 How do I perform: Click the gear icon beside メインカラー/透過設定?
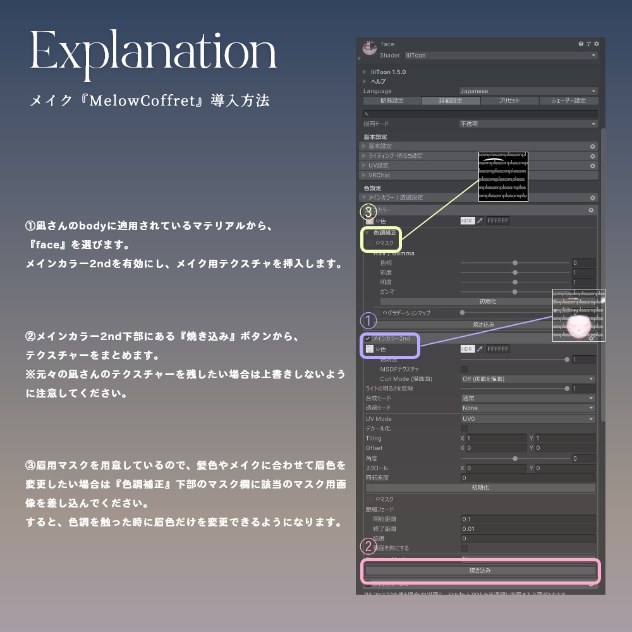[592, 197]
